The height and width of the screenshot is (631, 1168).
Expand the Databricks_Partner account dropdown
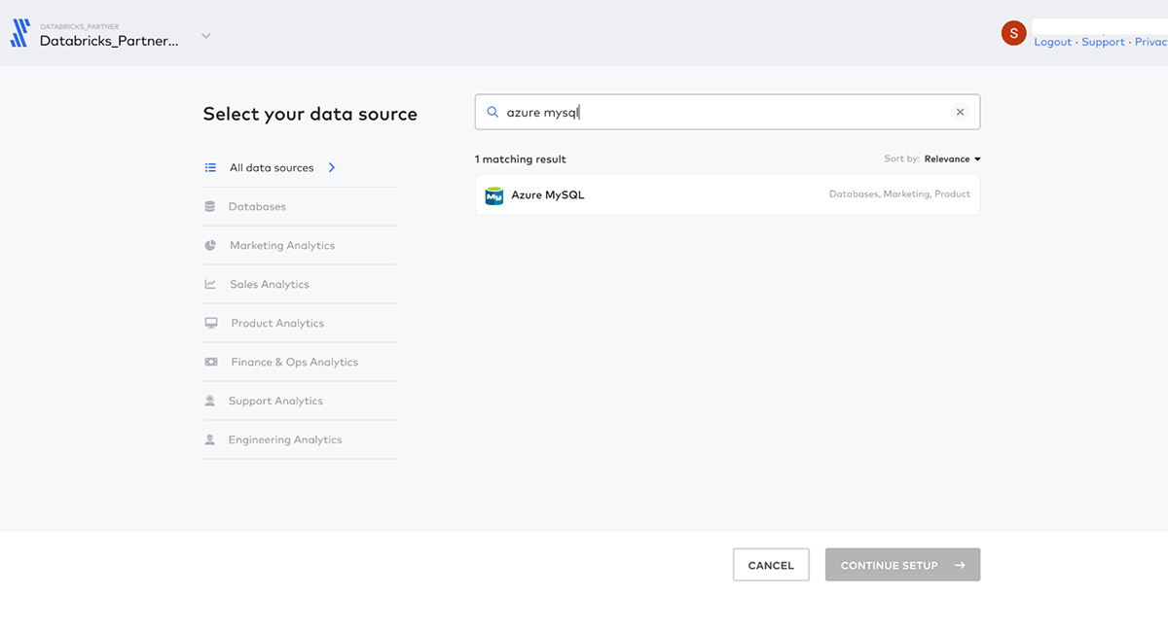tap(205, 37)
